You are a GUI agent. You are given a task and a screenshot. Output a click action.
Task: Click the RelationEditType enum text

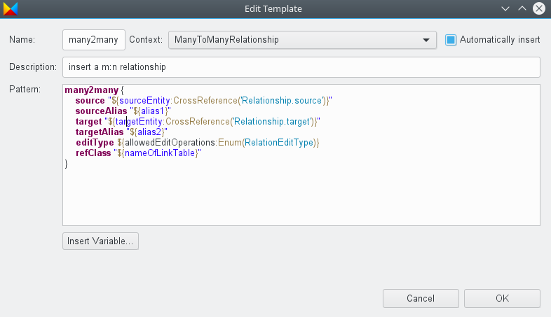[x=279, y=143]
